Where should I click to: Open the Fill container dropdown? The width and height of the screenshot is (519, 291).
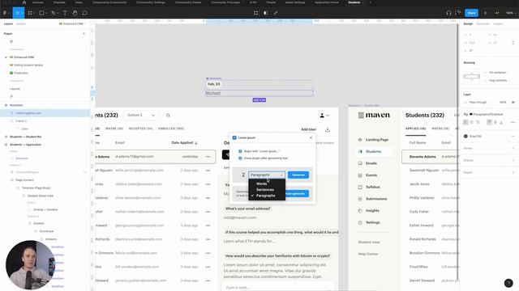coord(499,72)
